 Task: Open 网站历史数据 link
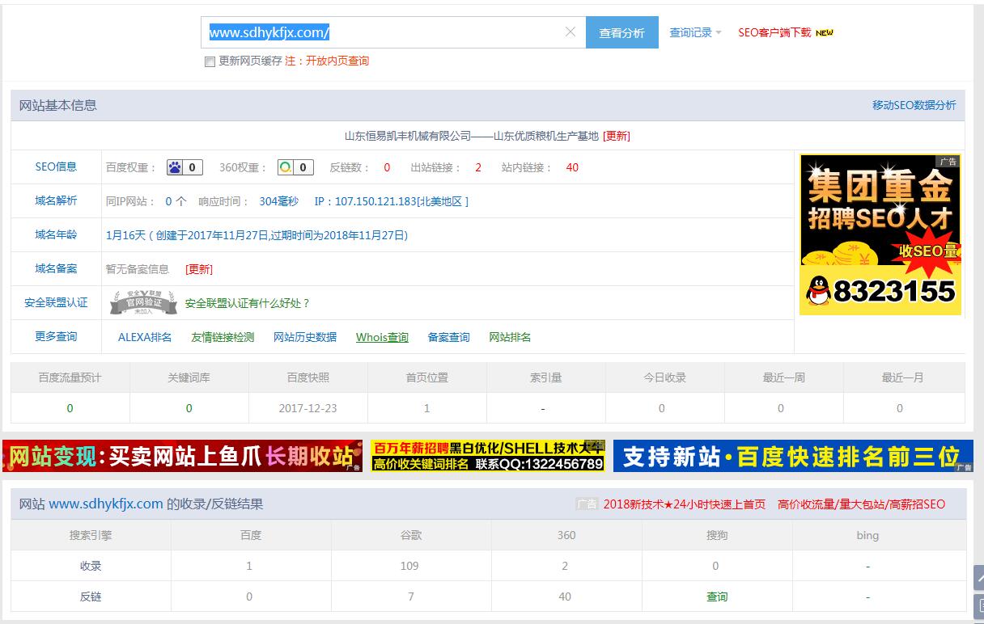(x=305, y=337)
